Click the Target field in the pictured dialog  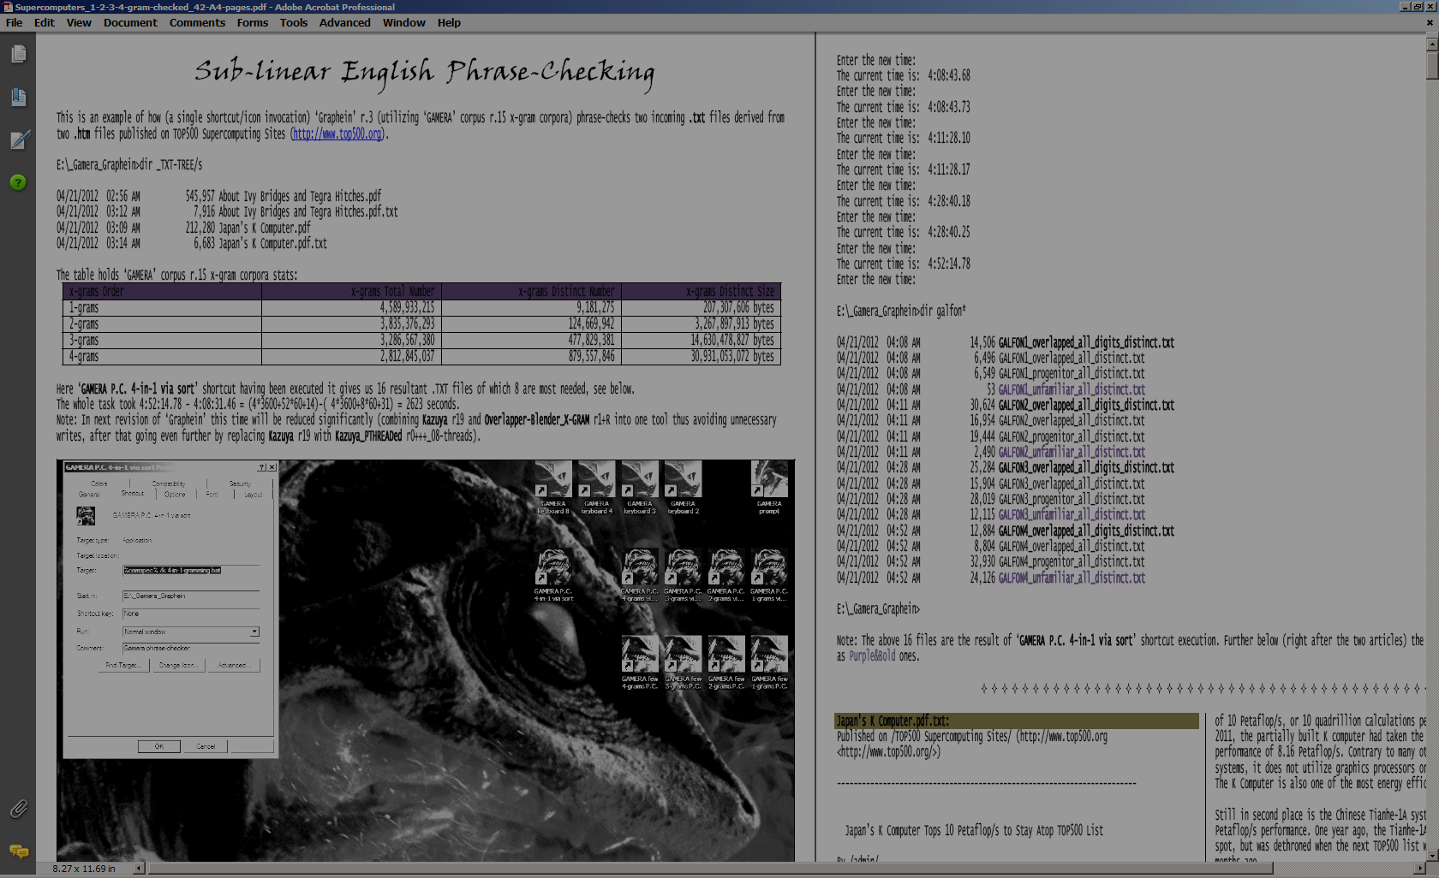point(190,570)
